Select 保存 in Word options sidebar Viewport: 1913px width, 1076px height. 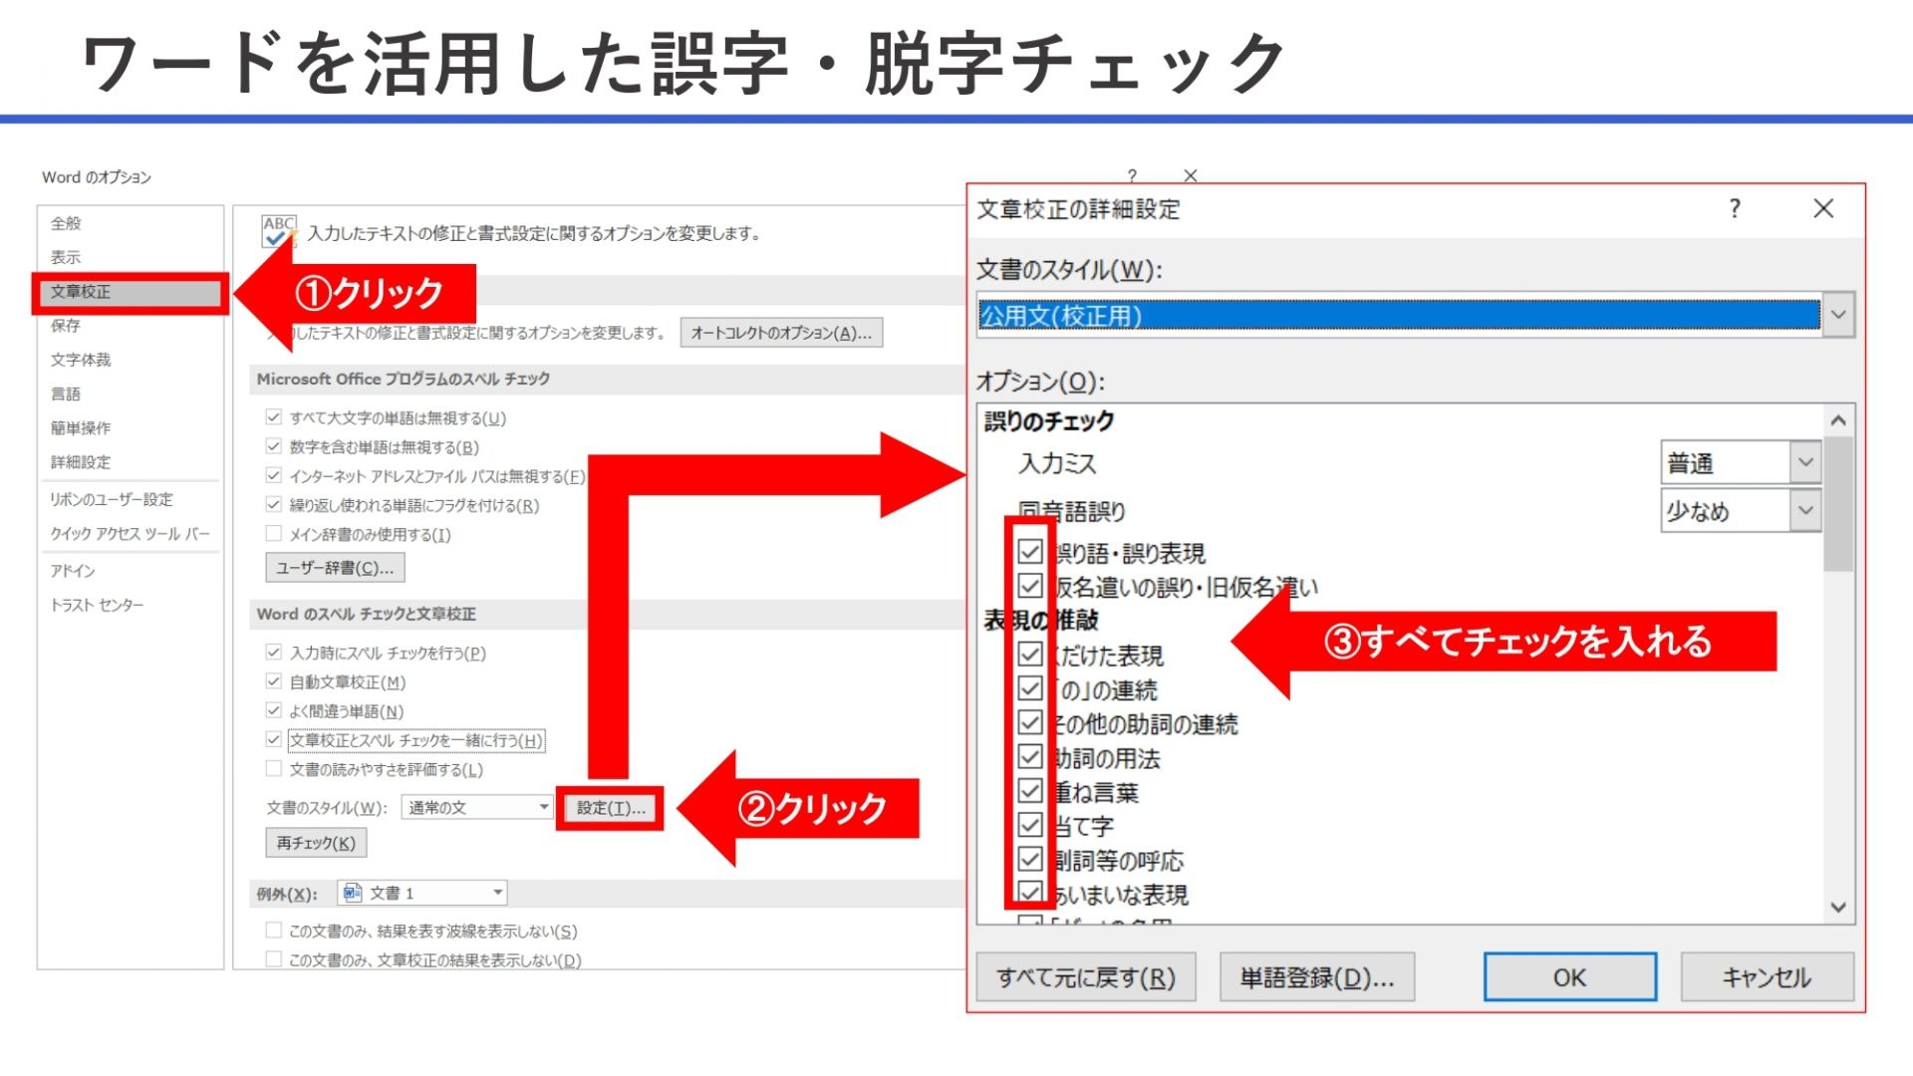(x=66, y=326)
